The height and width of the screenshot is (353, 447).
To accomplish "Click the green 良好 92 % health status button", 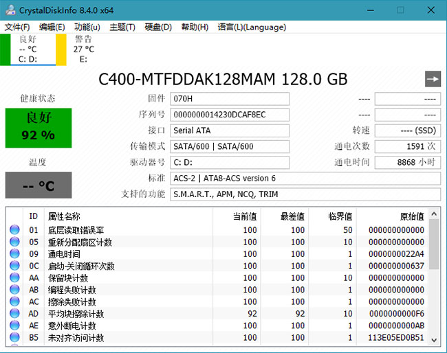I will 39,128.
